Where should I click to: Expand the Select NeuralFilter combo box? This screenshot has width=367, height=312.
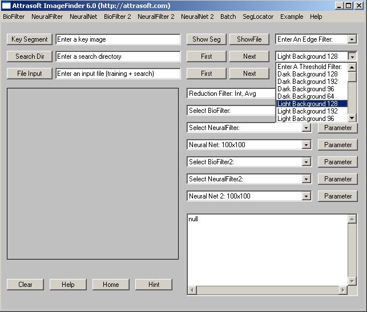pos(306,128)
